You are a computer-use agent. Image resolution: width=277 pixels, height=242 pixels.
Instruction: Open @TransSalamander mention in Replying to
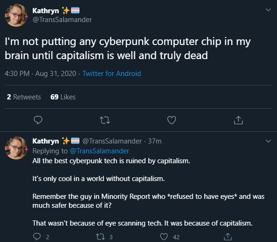[99, 151]
